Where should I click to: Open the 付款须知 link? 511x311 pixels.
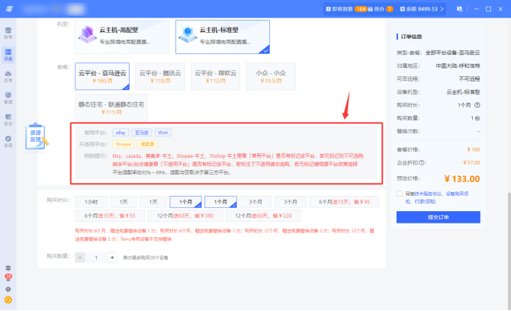click(425, 201)
